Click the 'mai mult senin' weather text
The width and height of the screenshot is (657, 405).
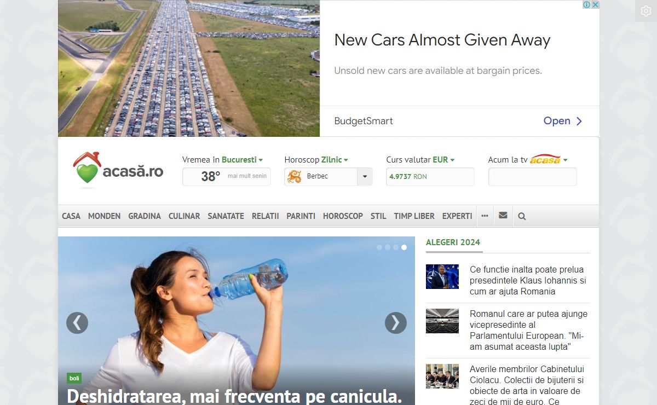click(247, 176)
